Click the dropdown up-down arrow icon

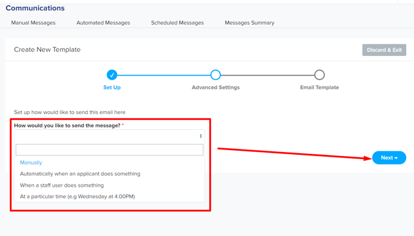coord(200,136)
